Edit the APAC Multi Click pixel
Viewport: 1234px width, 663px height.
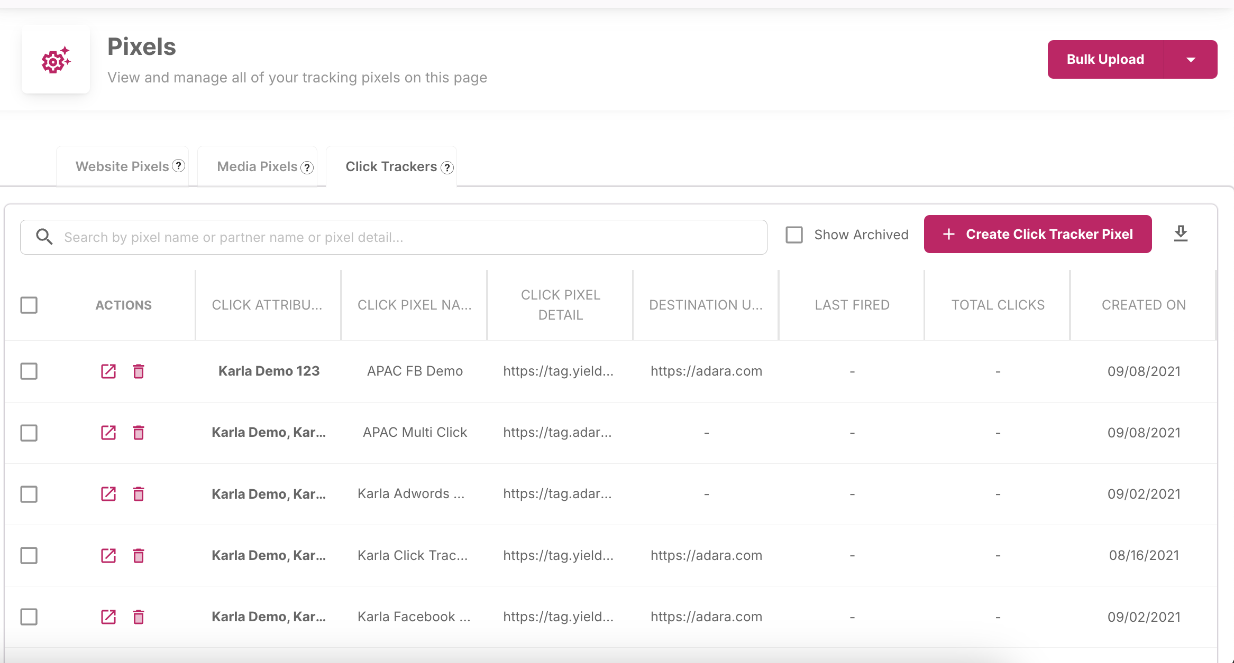[x=108, y=433]
